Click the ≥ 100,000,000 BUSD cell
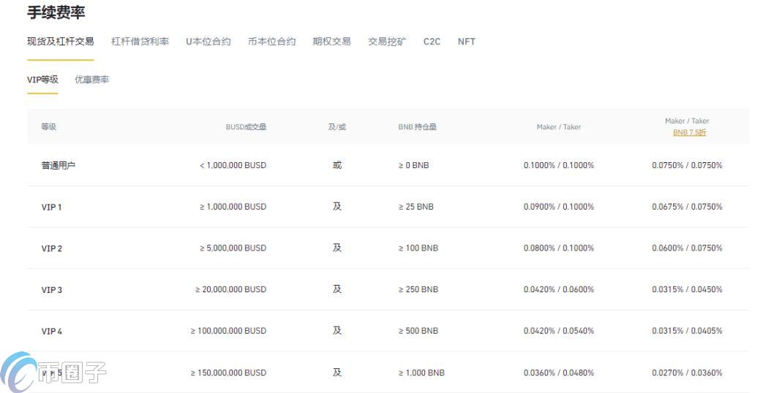 coord(228,331)
